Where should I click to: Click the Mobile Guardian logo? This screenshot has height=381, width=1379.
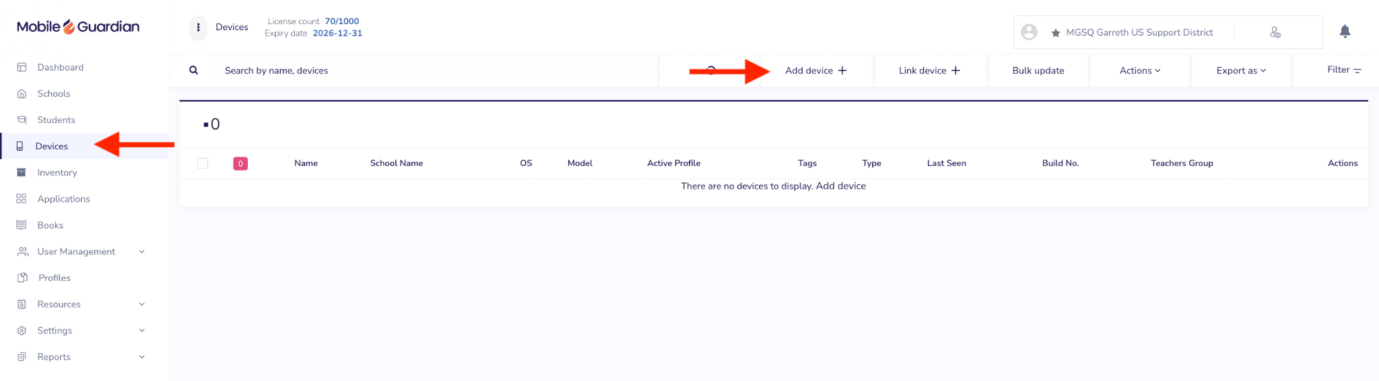(78, 27)
